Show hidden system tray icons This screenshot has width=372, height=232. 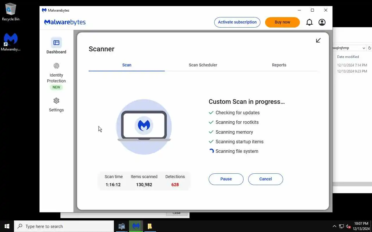click(334, 226)
